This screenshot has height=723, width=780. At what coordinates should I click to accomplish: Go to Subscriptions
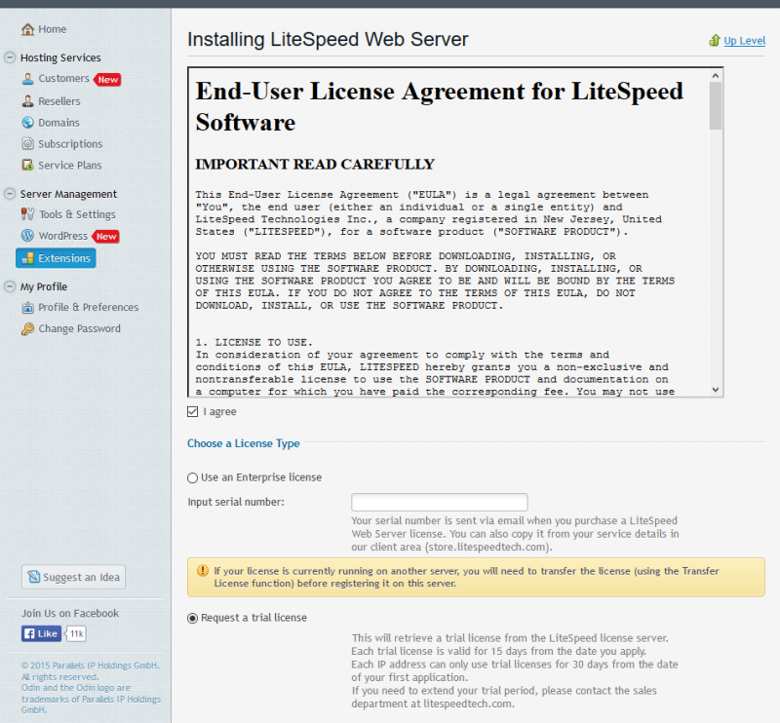point(70,143)
